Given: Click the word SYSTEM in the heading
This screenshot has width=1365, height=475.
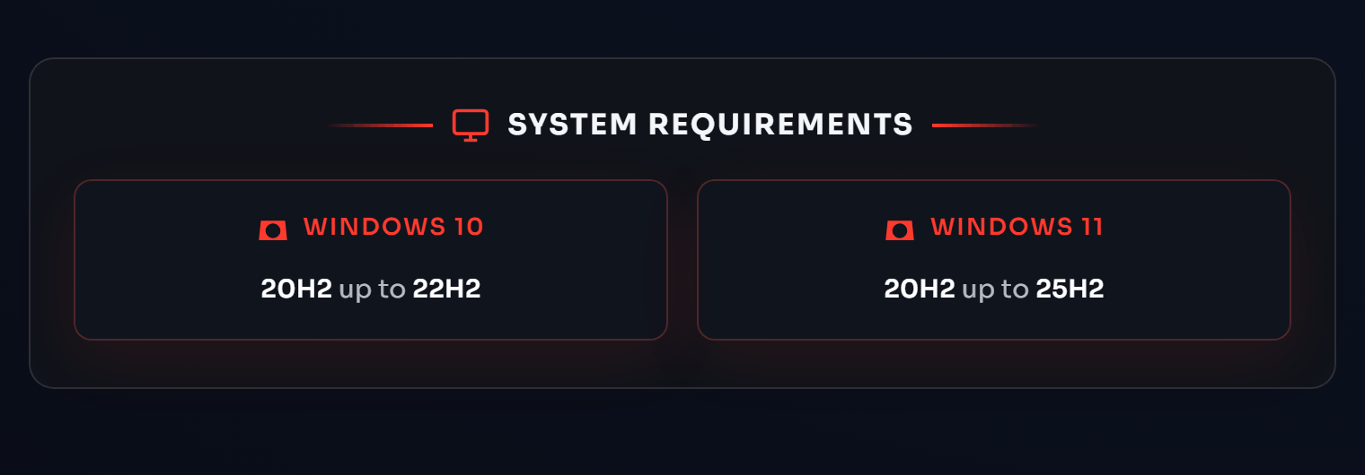Looking at the screenshot, I should 572,125.
